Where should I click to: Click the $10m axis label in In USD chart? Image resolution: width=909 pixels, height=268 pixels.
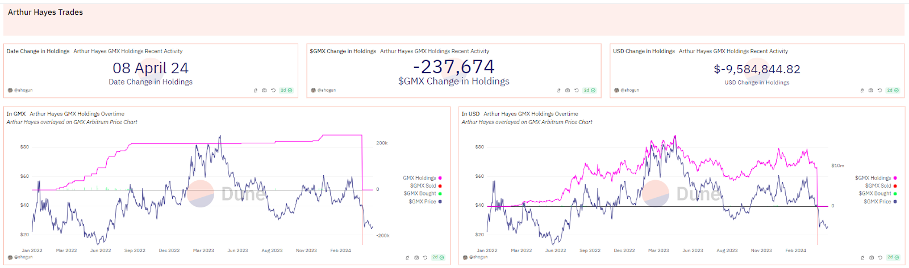(x=837, y=166)
